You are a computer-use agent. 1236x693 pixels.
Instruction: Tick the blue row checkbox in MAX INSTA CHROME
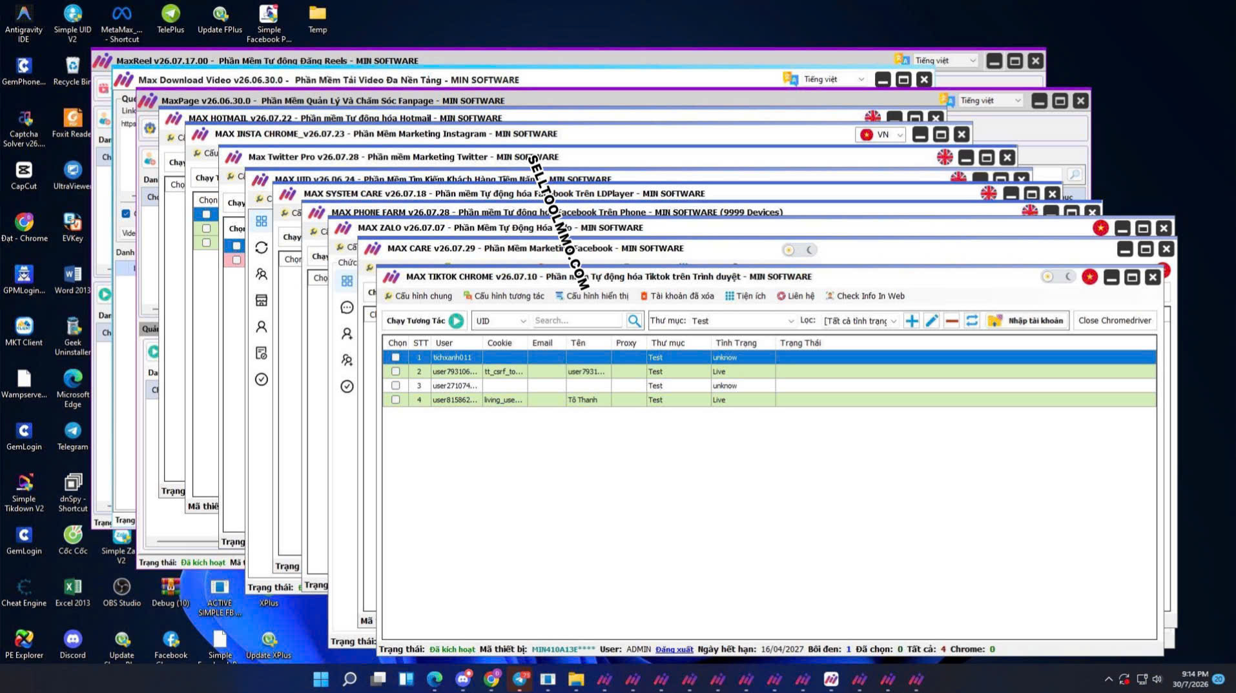[206, 214]
